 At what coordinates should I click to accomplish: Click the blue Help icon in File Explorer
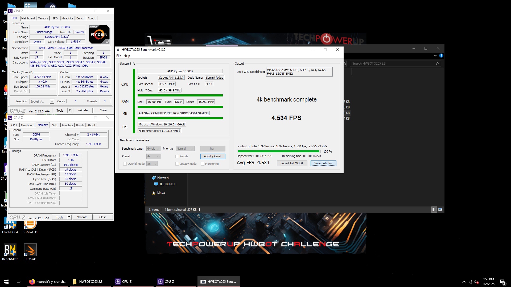click(x=441, y=56)
